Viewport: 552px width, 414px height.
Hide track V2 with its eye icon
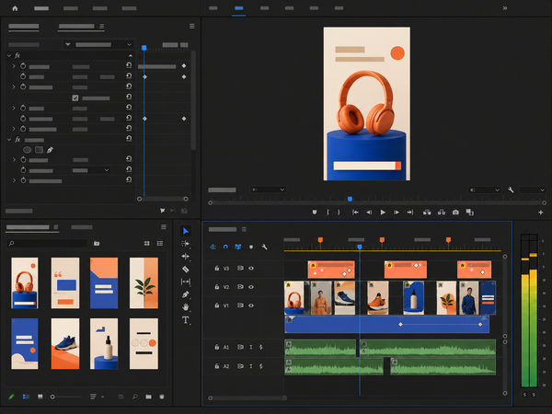[251, 287]
